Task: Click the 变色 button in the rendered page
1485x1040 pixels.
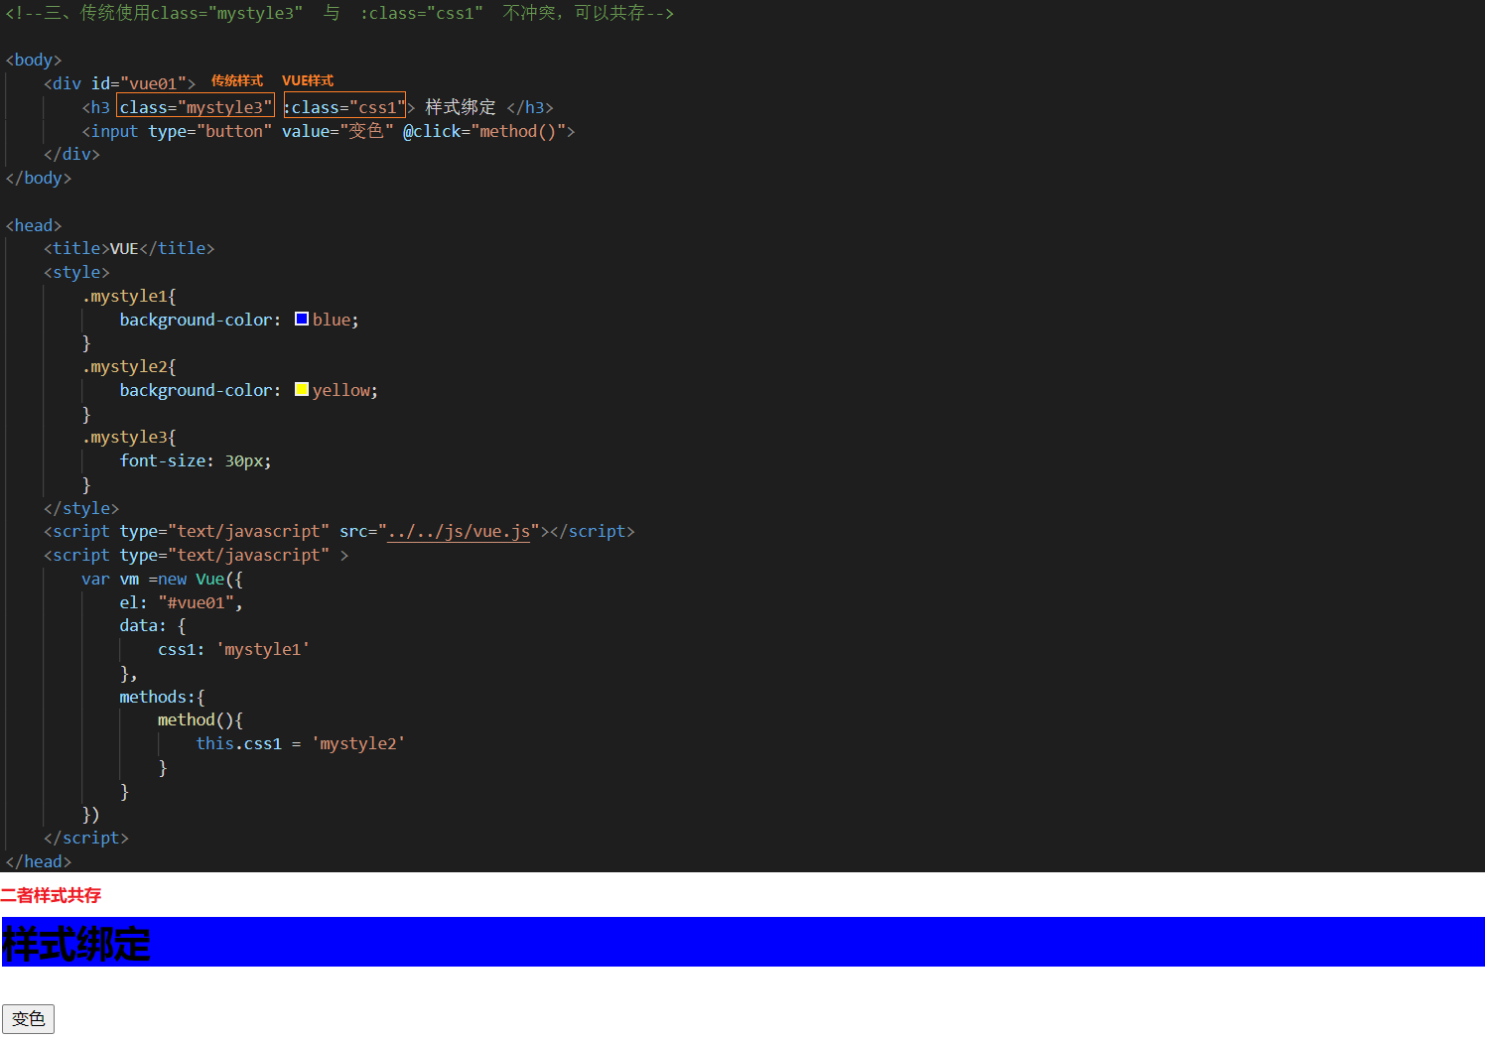Action: pyautogui.click(x=28, y=1019)
